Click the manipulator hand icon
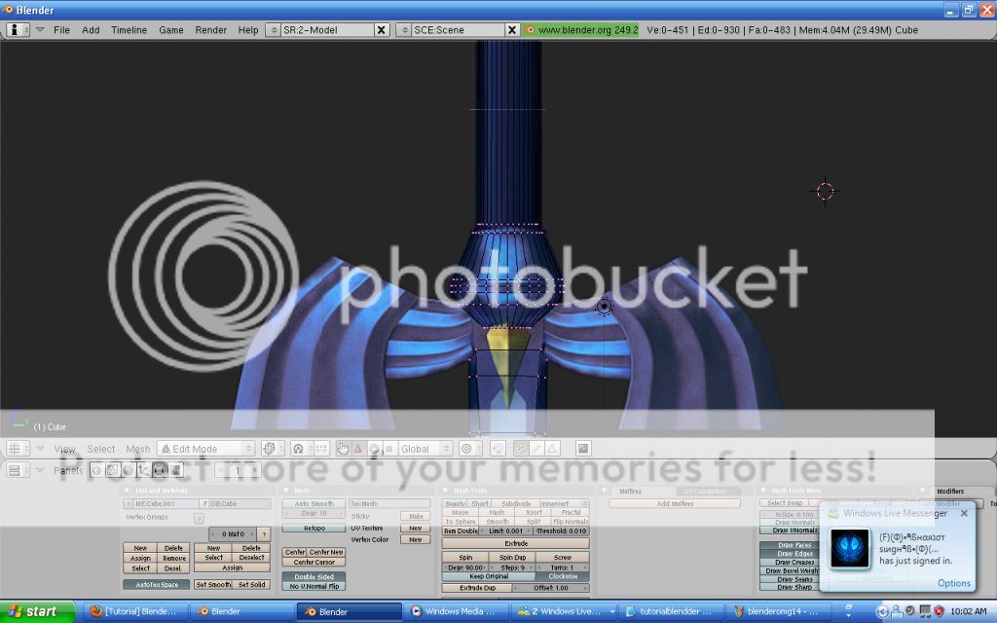997x623 pixels. 343,449
